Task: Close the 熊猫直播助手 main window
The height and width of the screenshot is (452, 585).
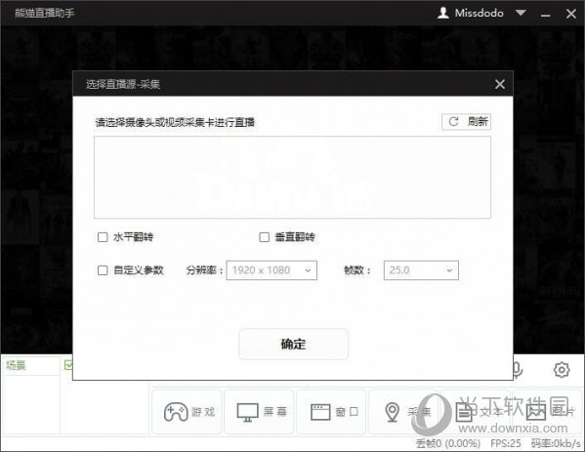Action: [570, 14]
